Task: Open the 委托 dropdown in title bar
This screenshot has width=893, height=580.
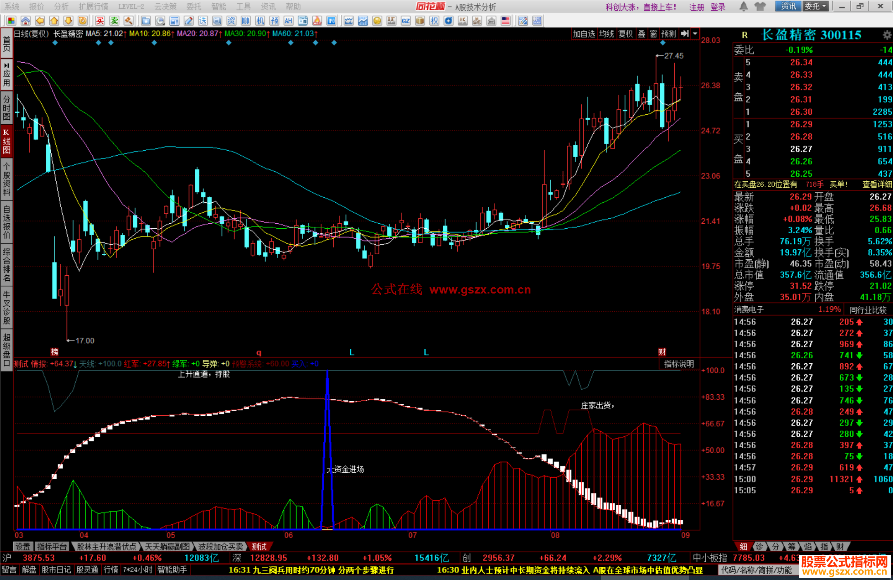Action: point(815,7)
